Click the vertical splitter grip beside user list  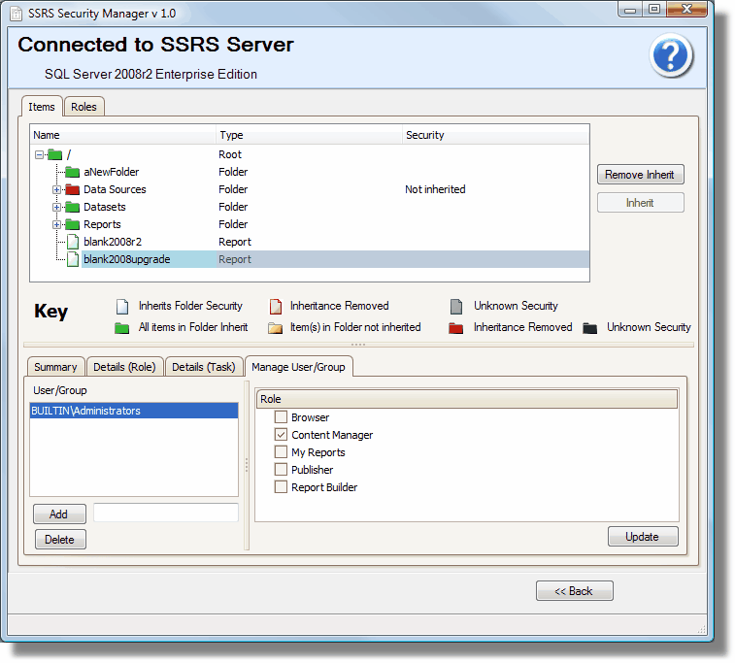pyautogui.click(x=247, y=465)
